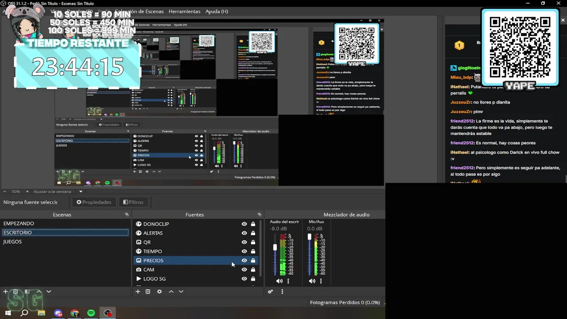
Task: Open audio mixer panel options menu
Action: (282, 292)
